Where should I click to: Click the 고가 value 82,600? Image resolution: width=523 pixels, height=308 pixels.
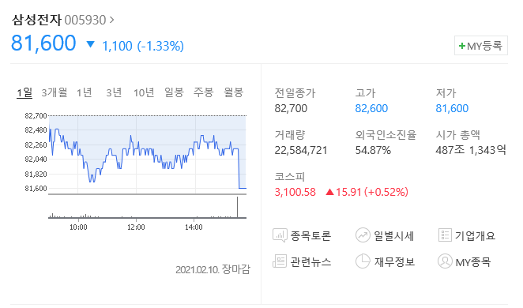click(x=371, y=108)
